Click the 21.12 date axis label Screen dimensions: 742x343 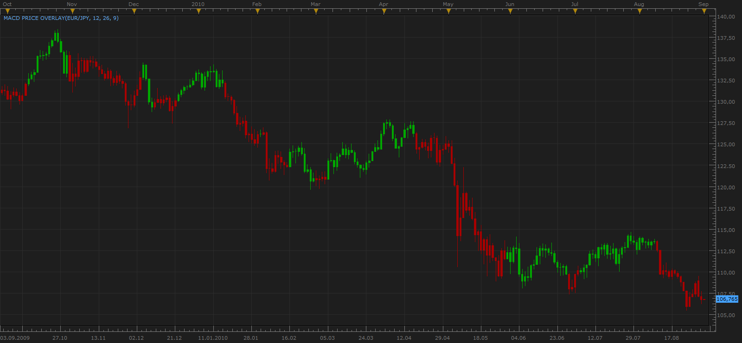[174, 338]
